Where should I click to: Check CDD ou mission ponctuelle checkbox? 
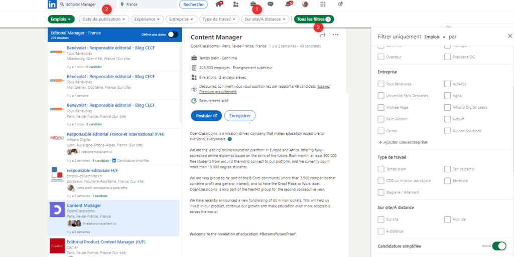point(380,181)
